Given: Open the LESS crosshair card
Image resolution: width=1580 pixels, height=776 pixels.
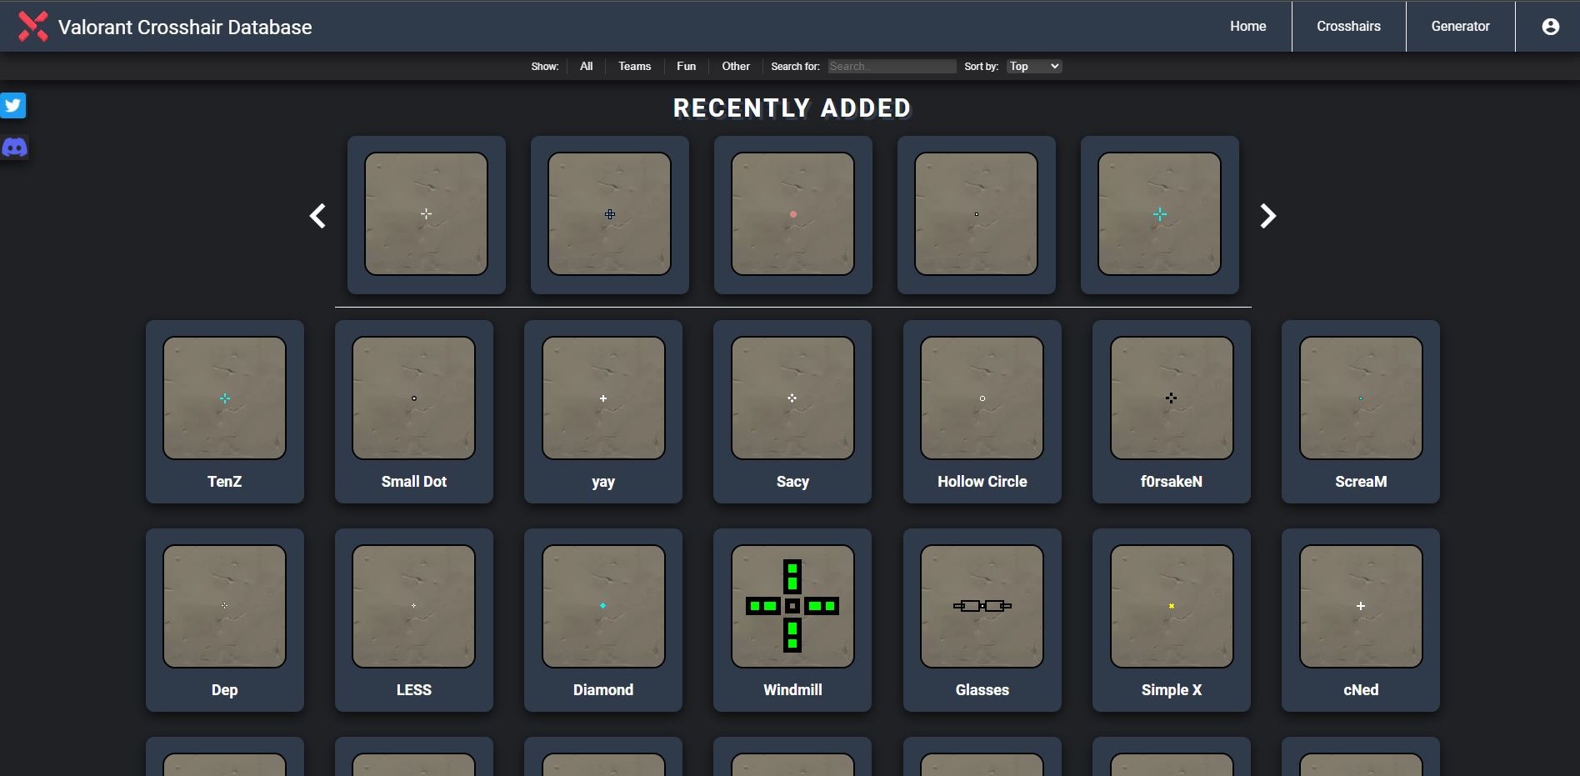Looking at the screenshot, I should pyautogui.click(x=414, y=620).
